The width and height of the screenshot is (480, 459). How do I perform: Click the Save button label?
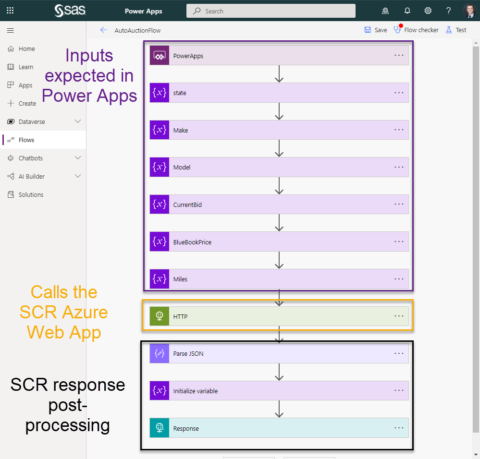coord(381,30)
